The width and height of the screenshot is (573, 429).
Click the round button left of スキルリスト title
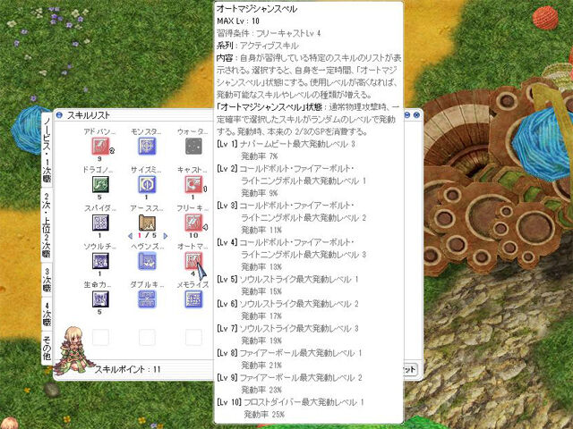pyautogui.click(x=59, y=115)
